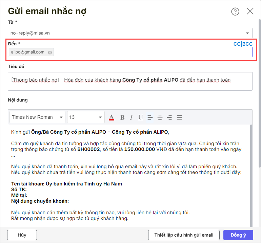Image resolution: width=261 pixels, height=243 pixels.
Task: Remove alipo@gmail.com recipient chip
Action: click(50, 52)
